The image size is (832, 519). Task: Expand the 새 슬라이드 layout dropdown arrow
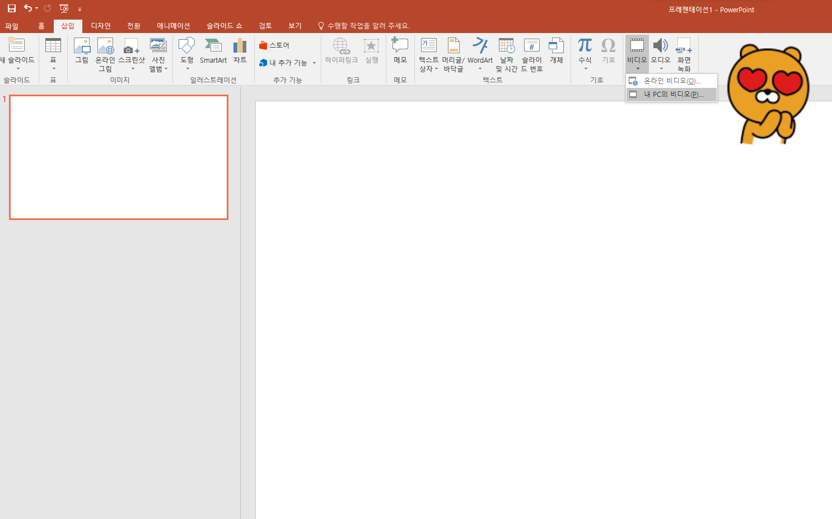18,69
